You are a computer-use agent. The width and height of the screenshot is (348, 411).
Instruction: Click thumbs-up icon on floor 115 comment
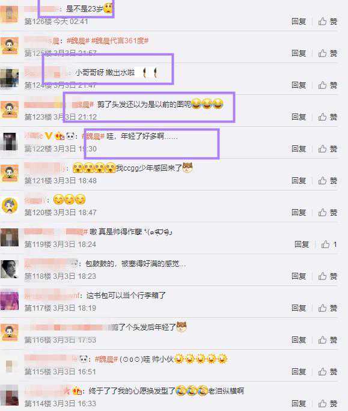click(x=322, y=372)
